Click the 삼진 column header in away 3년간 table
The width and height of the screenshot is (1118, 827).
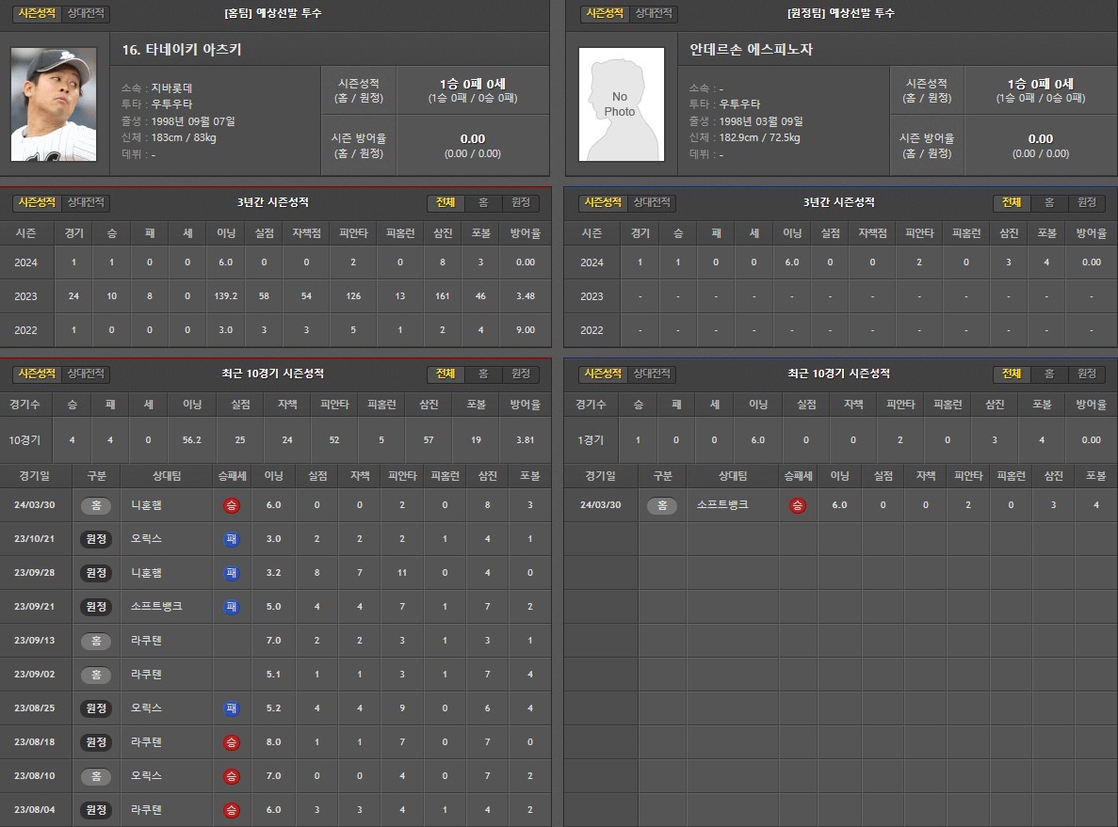point(1009,233)
